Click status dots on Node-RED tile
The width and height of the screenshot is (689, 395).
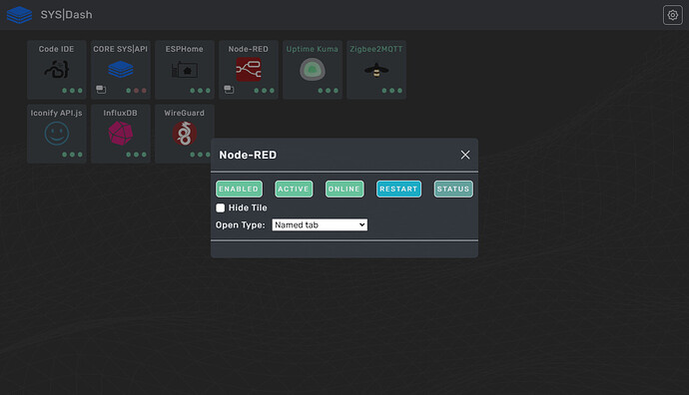tap(264, 91)
